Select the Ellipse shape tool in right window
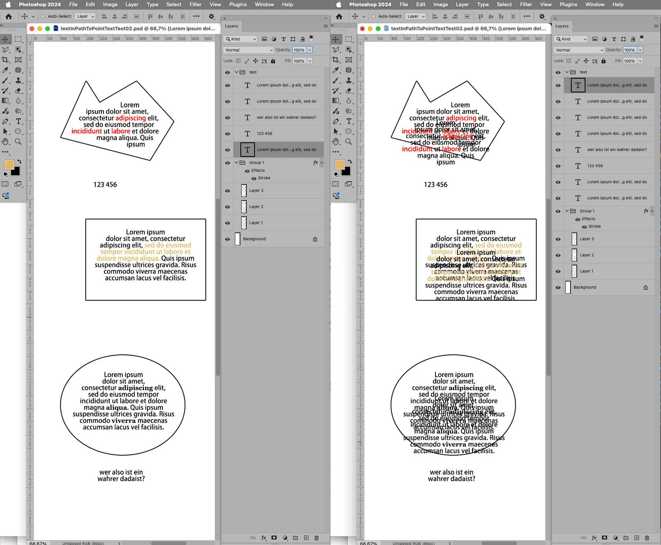Image resolution: width=661 pixels, height=545 pixels. coord(349,131)
